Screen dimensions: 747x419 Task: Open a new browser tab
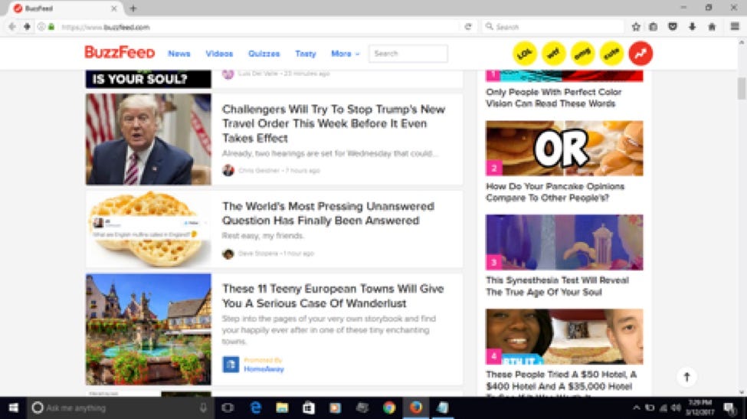[x=133, y=8]
